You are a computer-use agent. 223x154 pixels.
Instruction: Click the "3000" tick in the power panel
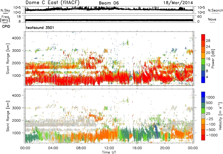coord(16,51)
